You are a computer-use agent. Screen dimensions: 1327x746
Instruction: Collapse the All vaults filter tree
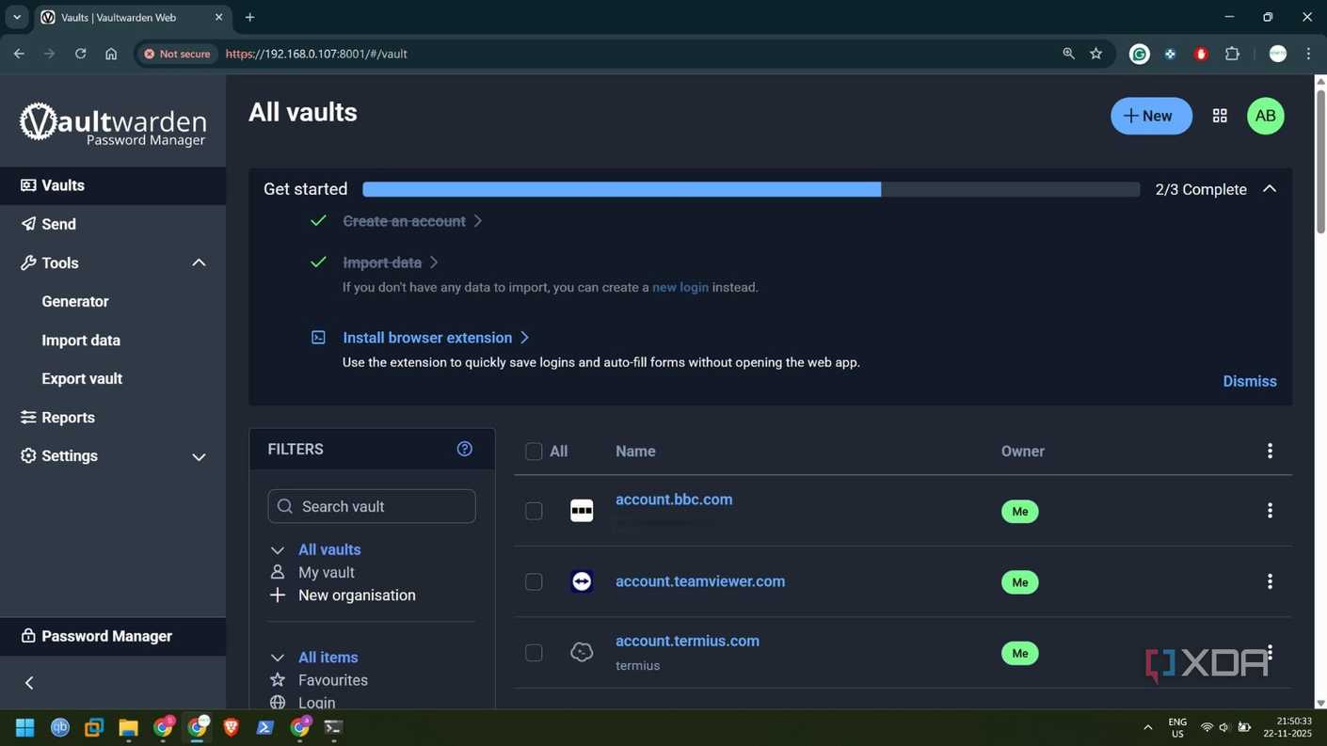(277, 550)
